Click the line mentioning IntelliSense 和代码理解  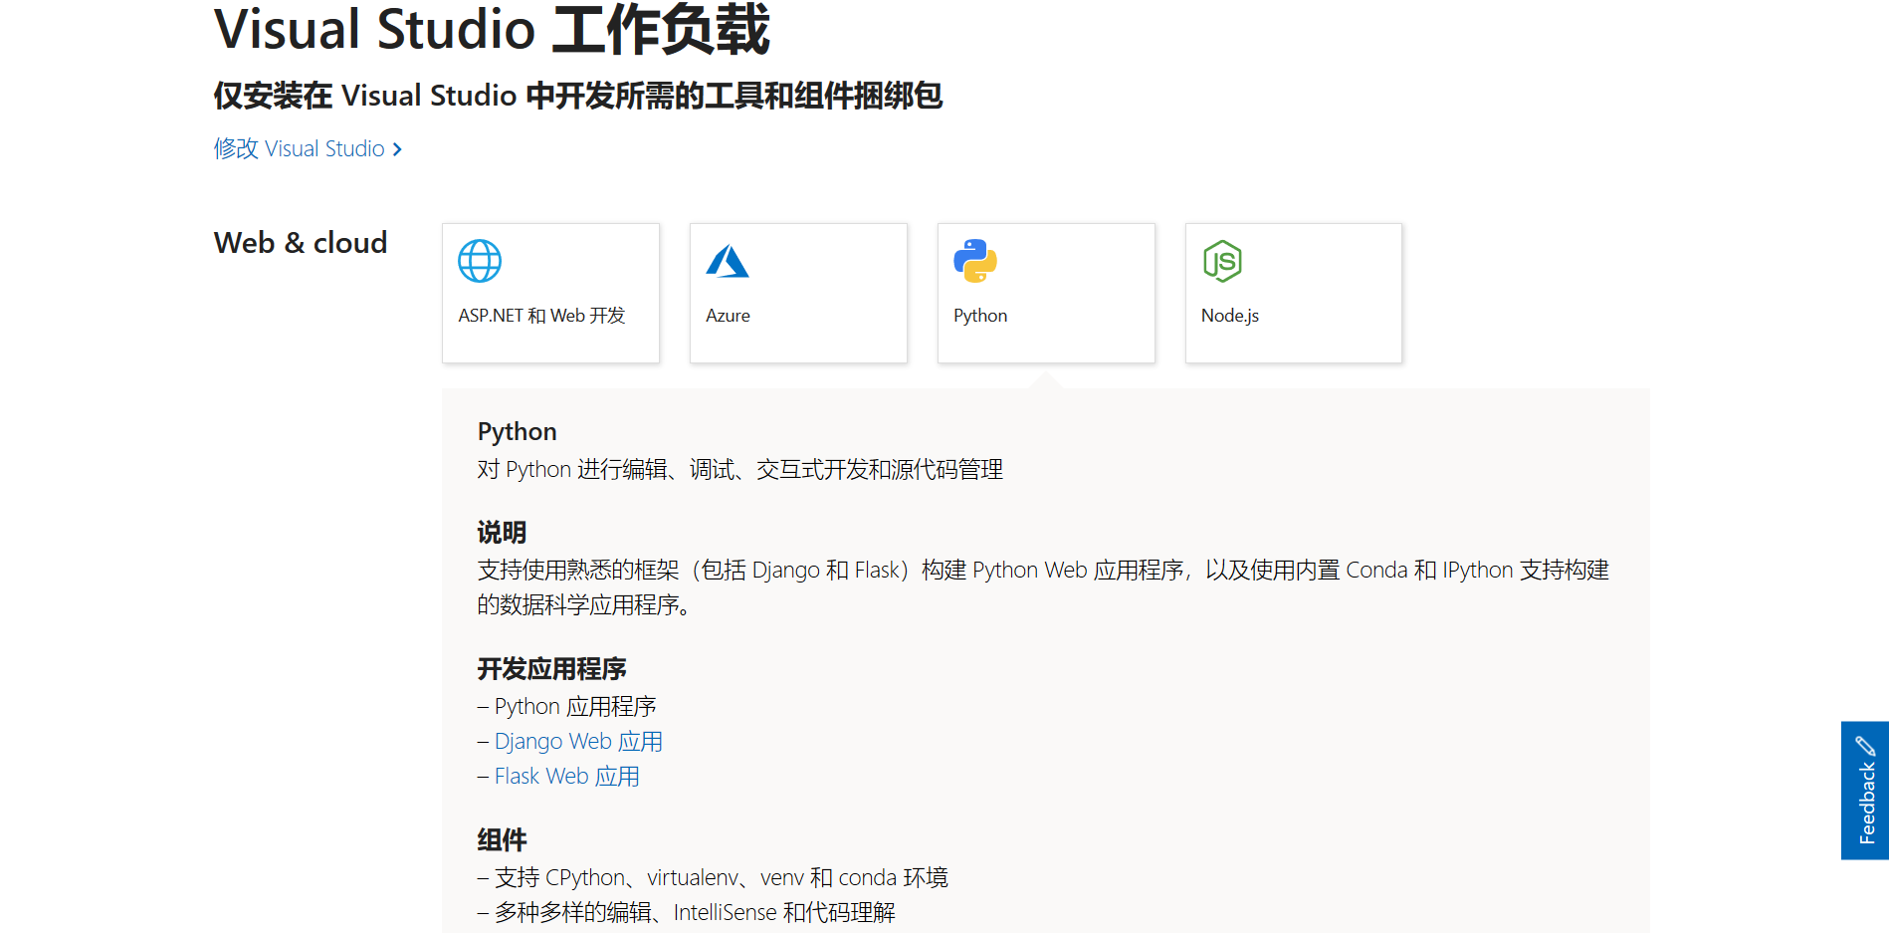pyautogui.click(x=686, y=912)
